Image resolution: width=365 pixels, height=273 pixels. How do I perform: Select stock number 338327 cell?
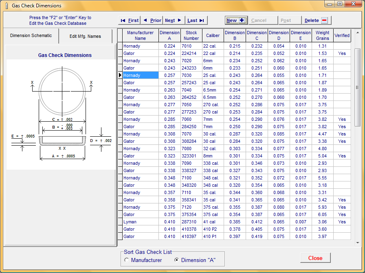coord(191,170)
